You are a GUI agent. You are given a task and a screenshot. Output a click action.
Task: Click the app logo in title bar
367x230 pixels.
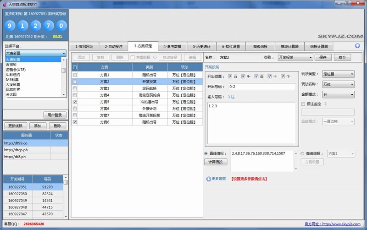[4, 4]
